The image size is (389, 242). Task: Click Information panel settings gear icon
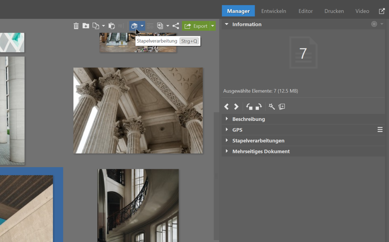(374, 24)
